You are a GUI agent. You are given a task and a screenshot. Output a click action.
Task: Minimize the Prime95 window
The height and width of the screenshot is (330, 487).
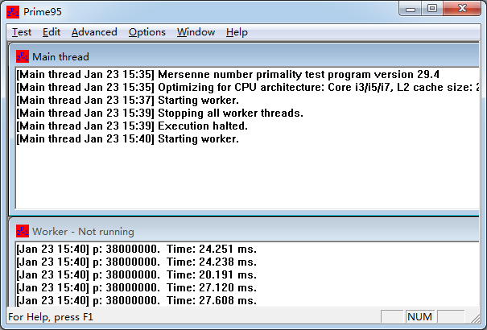(412, 9)
